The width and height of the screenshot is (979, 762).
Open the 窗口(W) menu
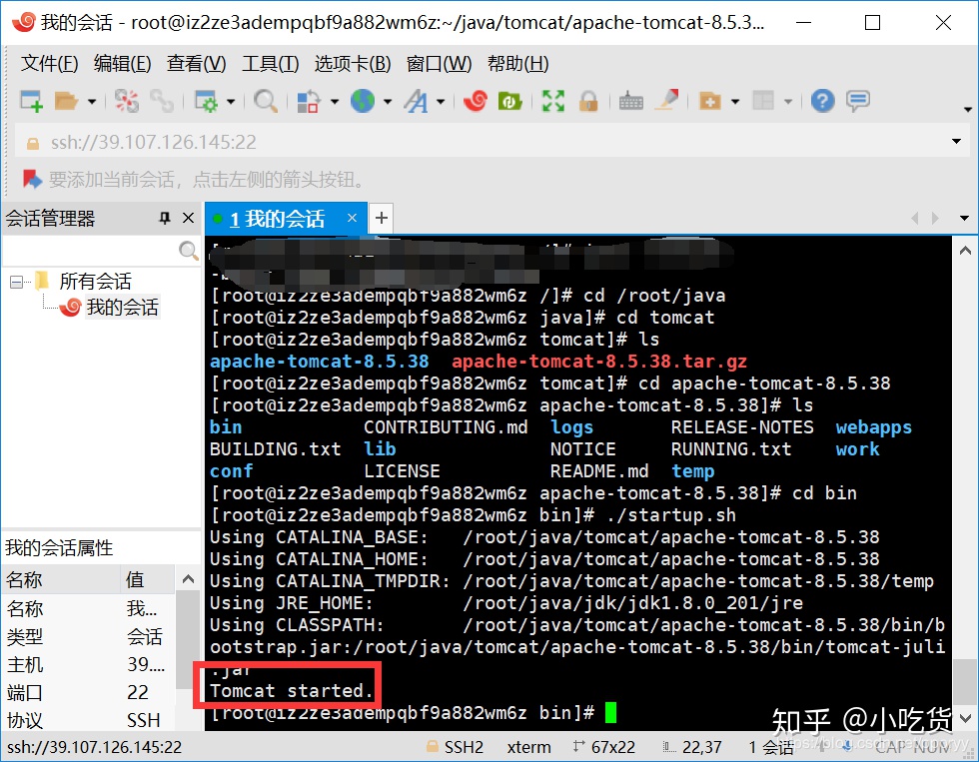coord(439,64)
